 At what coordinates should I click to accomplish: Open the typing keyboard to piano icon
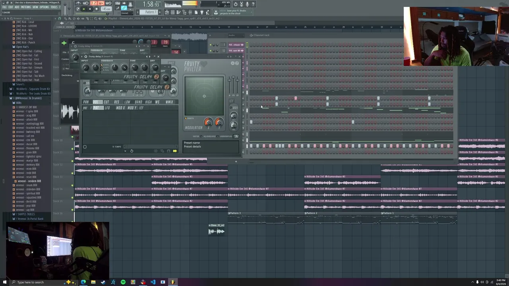pyautogui.click(x=117, y=3)
